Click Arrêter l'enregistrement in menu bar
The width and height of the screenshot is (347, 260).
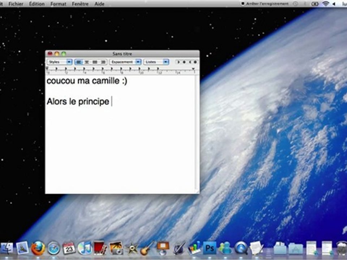click(265, 4)
